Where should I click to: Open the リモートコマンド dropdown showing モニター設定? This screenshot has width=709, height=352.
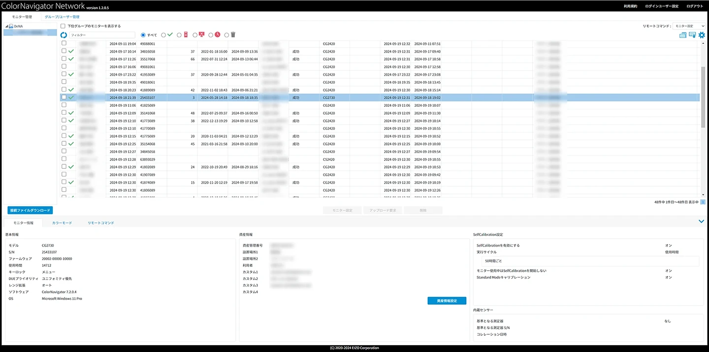[689, 26]
